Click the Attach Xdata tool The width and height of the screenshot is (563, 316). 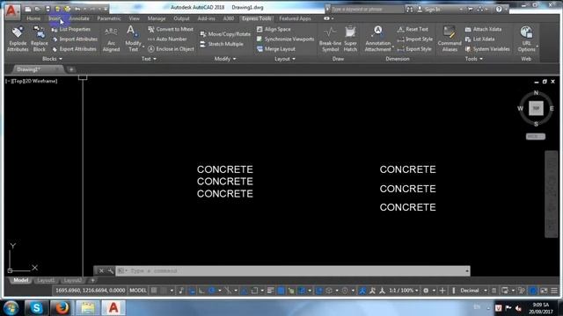pyautogui.click(x=483, y=29)
